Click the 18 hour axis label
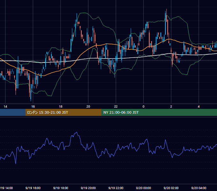 coord(61,107)
